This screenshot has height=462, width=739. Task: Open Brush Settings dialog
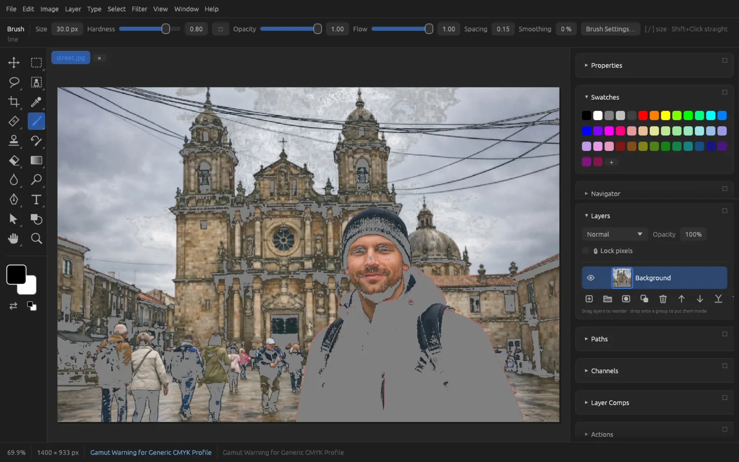pos(610,29)
